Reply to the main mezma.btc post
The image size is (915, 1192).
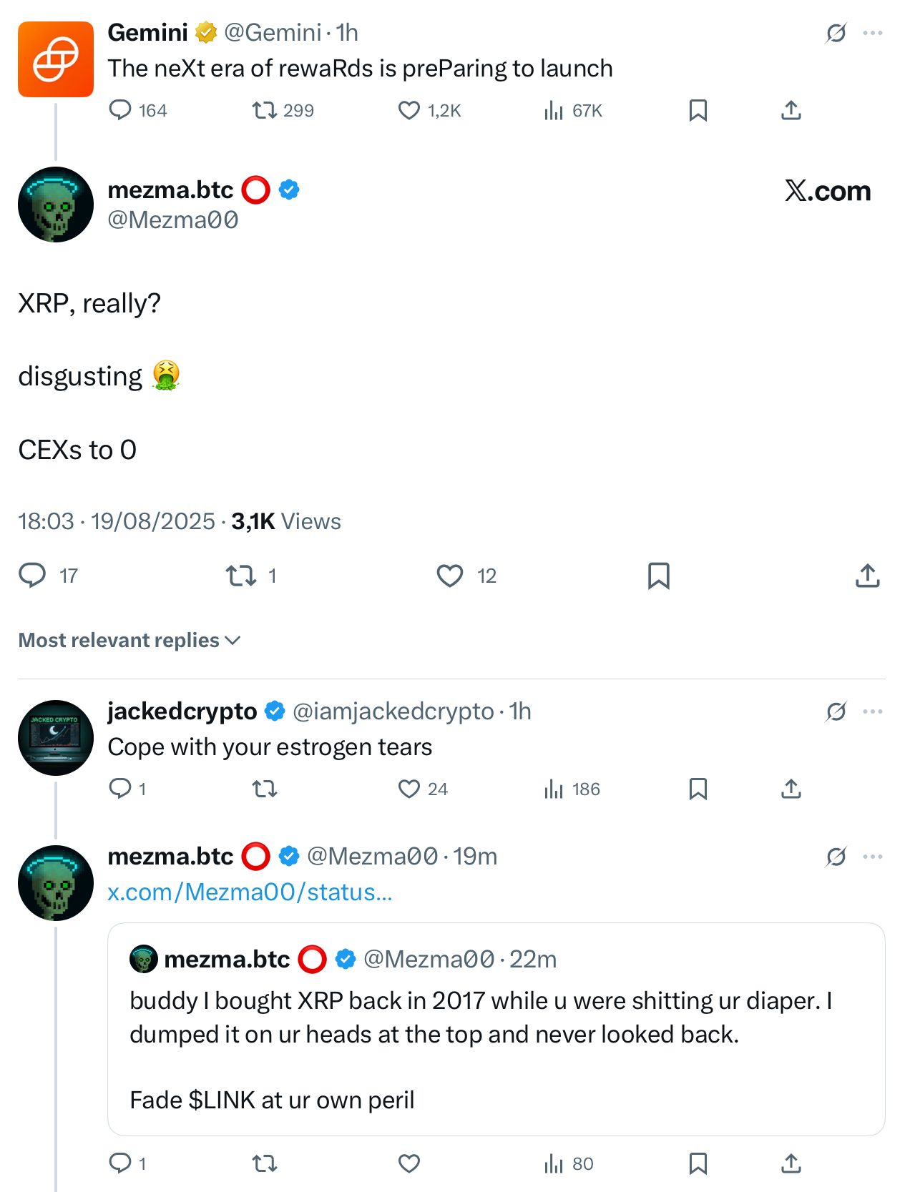(32, 576)
